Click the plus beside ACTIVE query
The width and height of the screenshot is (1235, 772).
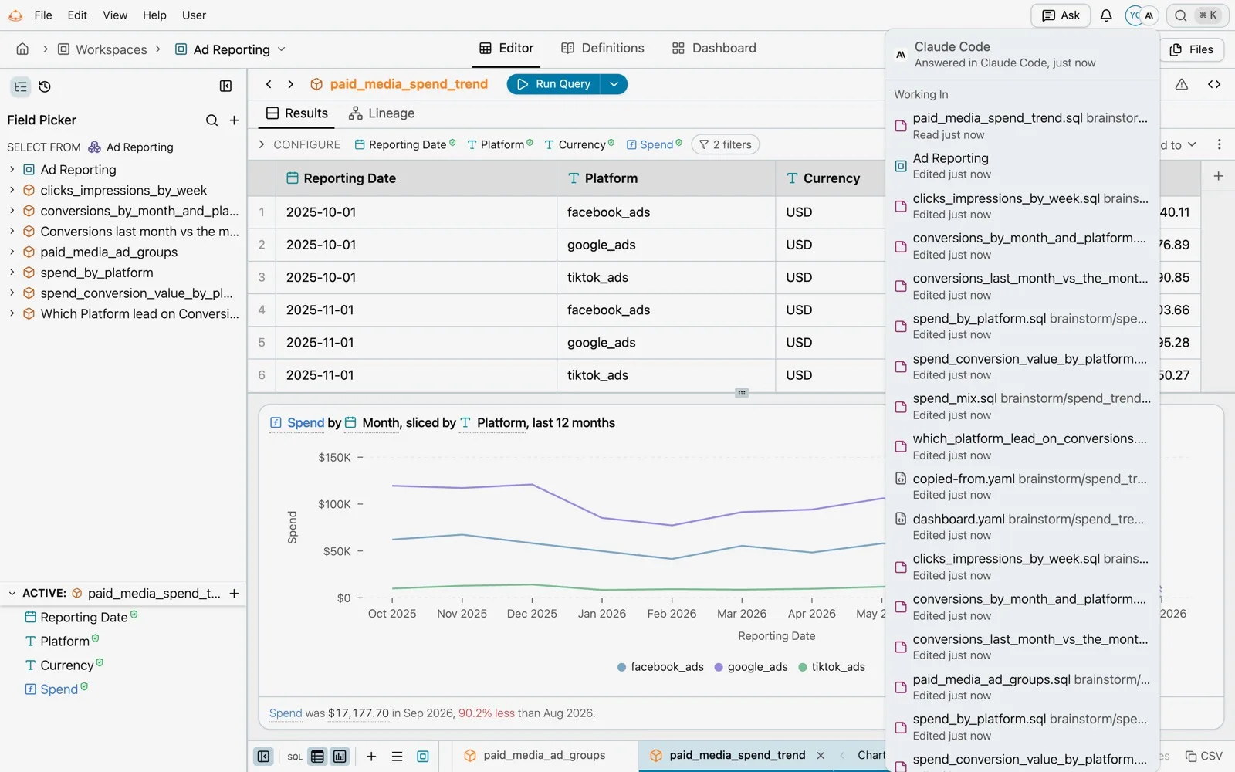[234, 593]
